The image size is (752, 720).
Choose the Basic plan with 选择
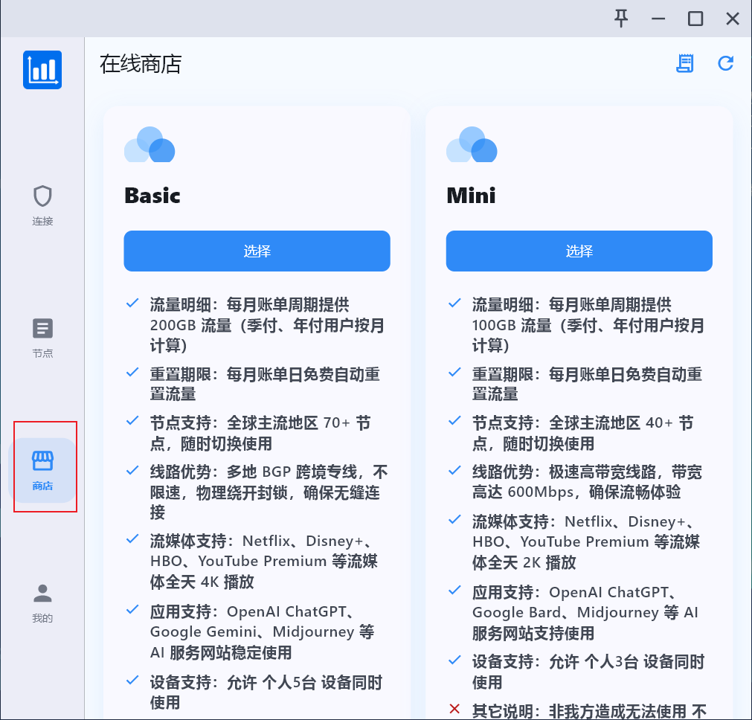pos(257,251)
